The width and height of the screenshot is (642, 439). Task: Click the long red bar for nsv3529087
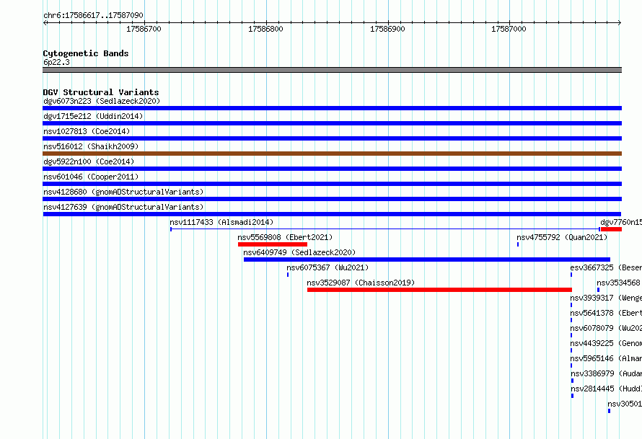point(439,290)
